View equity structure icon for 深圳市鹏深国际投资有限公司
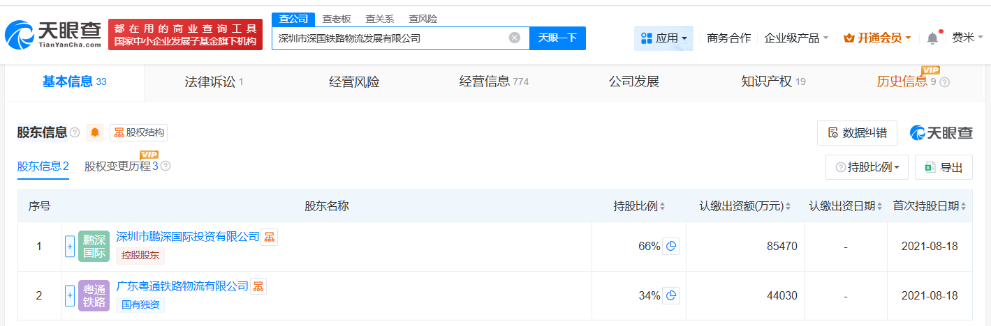 pos(270,237)
